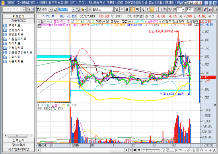218x154 pixels.
Task: Click the minus zoom-out icon at bottom right
Action: coord(206,150)
